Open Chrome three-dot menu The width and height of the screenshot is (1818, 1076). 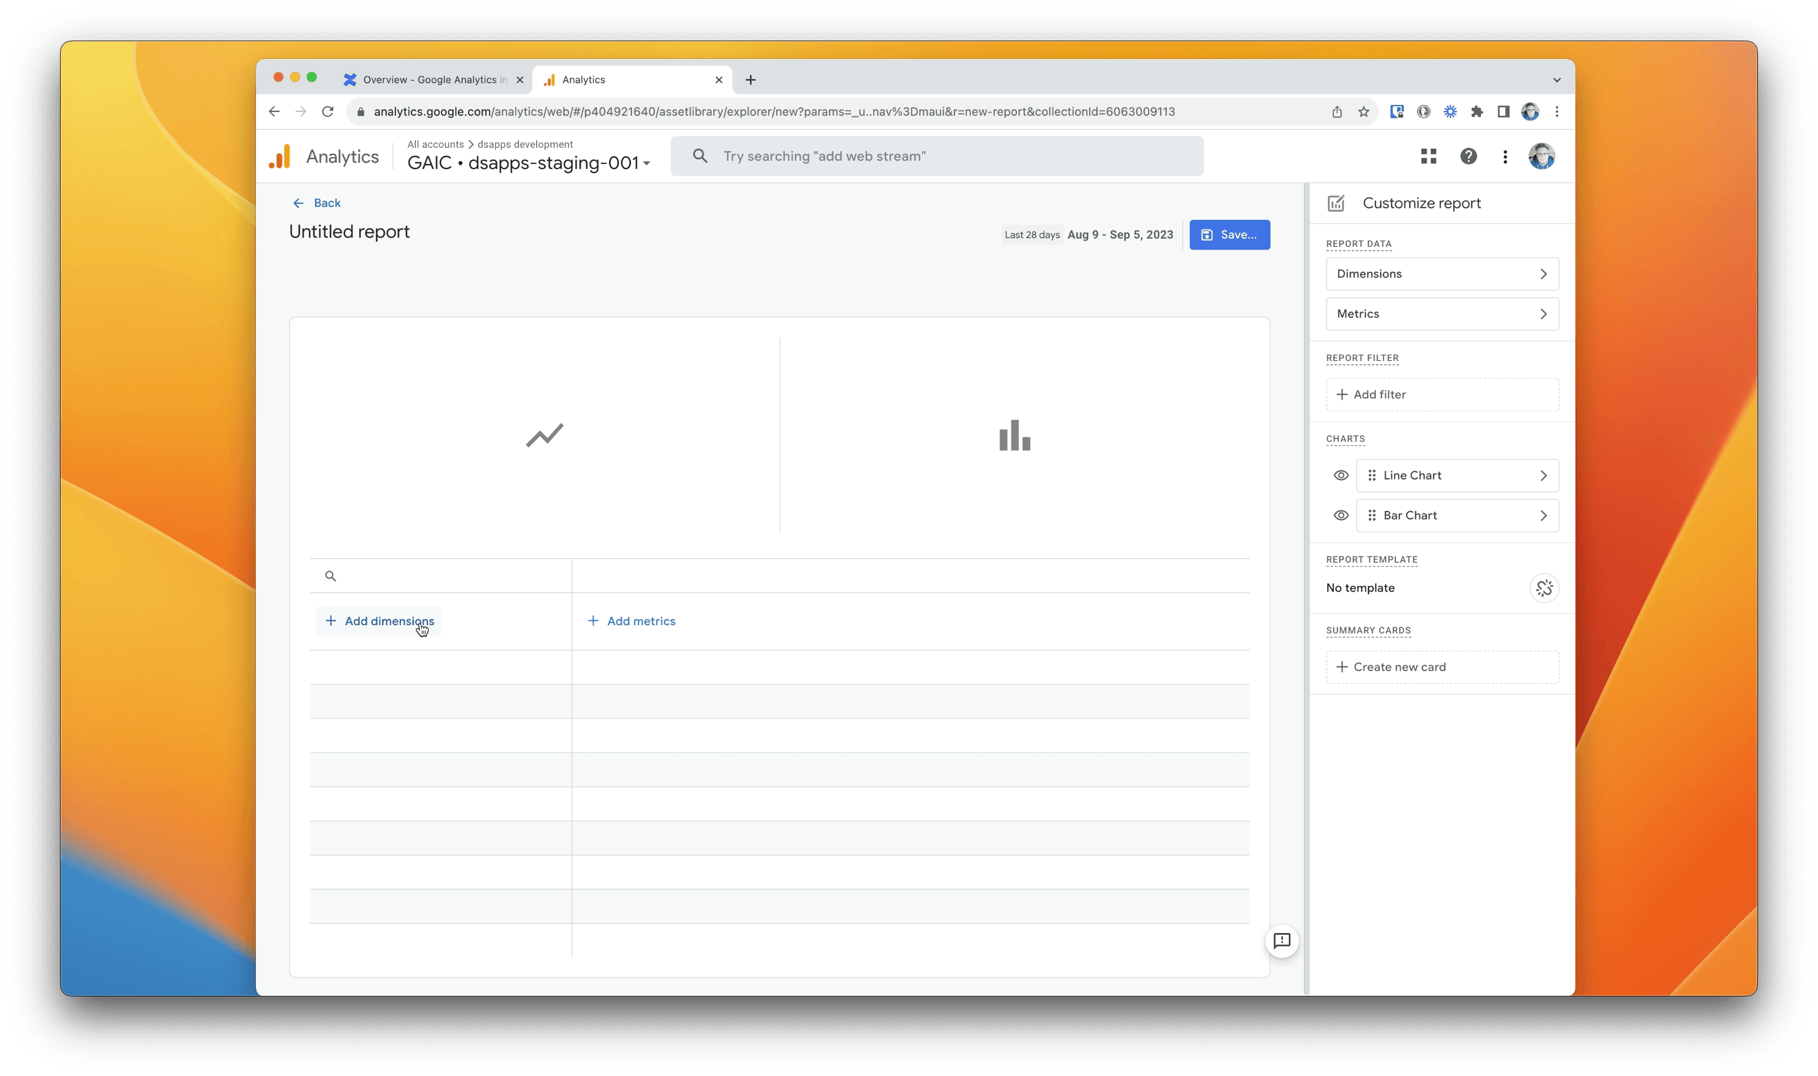[x=1557, y=111]
